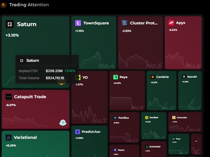The image size is (210, 157).
Task: Click the large "Saturn" tile title
Action: tap(27, 24)
